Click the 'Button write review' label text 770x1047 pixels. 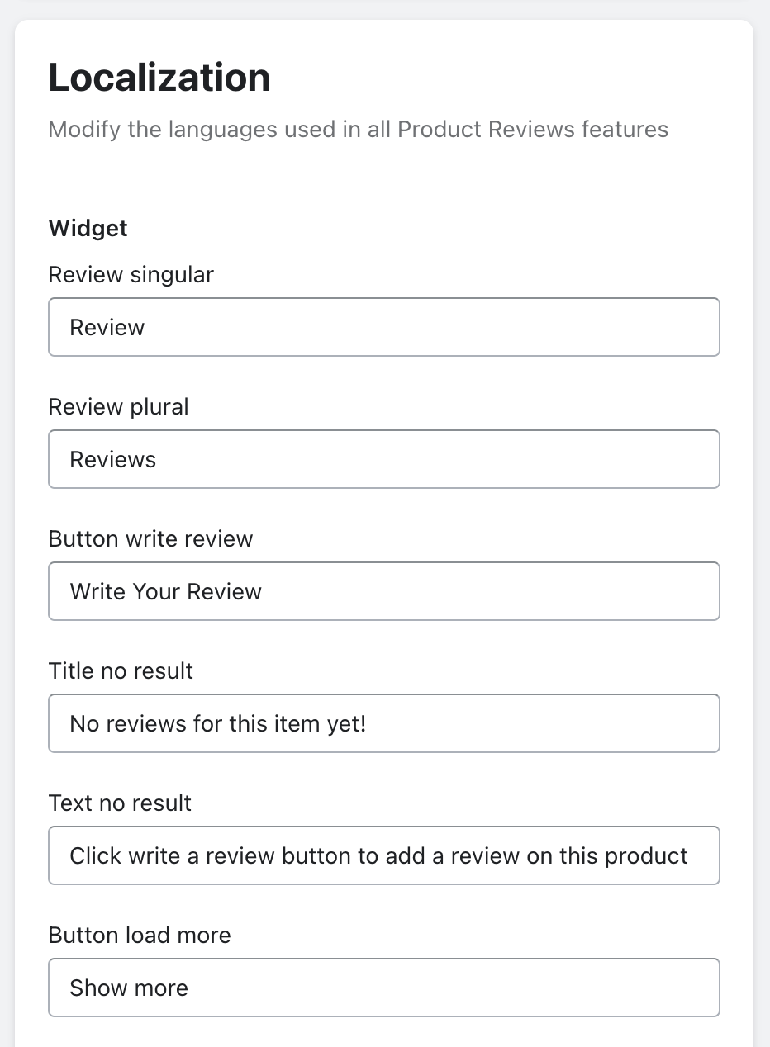click(150, 538)
